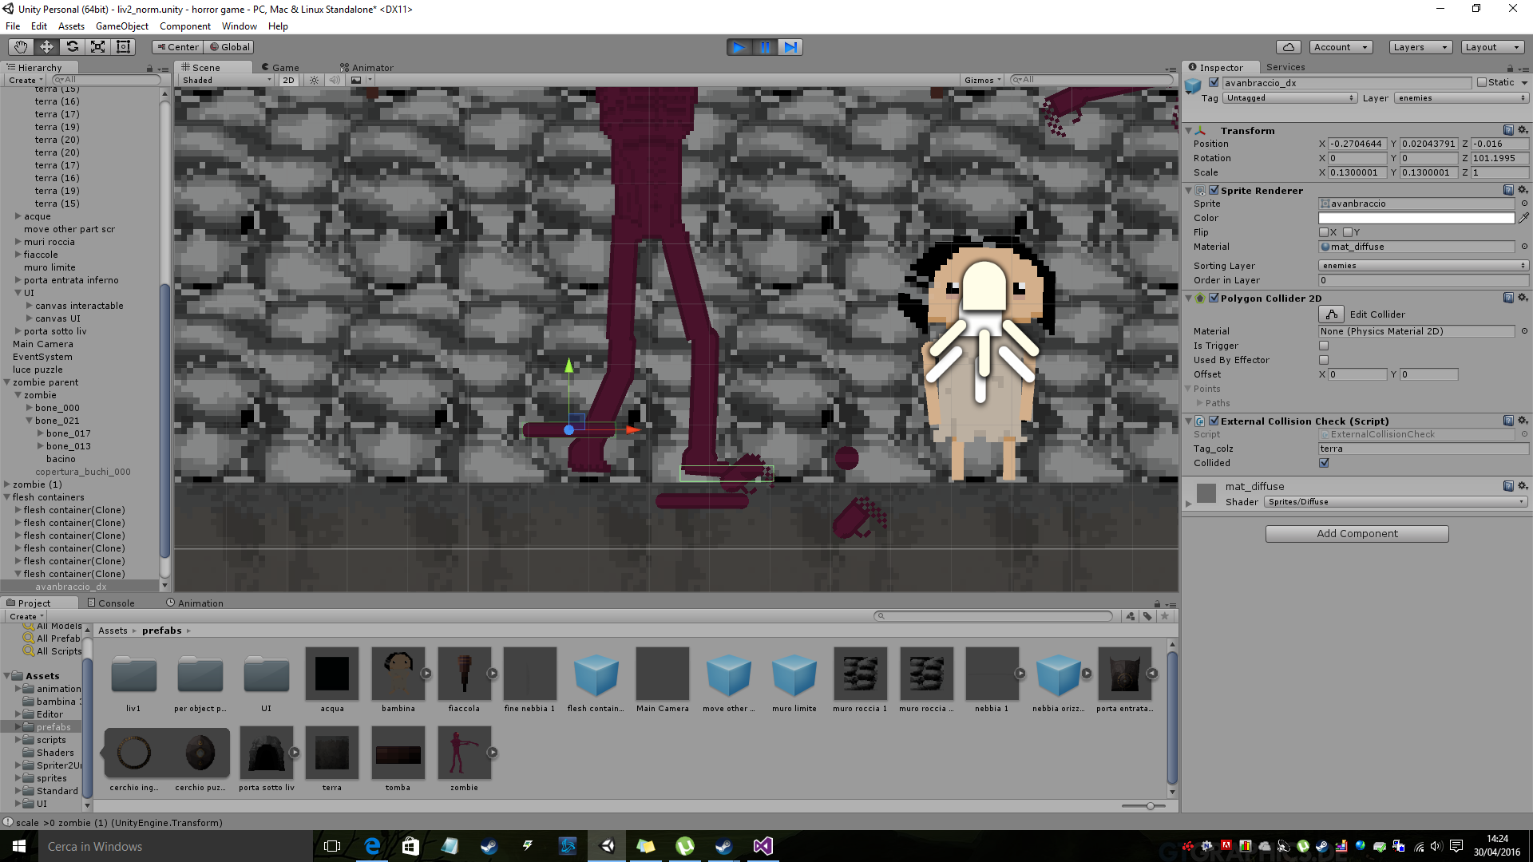Viewport: 1533px width, 862px height.
Task: Select the zombie prefab thumbnail
Action: [x=464, y=753]
